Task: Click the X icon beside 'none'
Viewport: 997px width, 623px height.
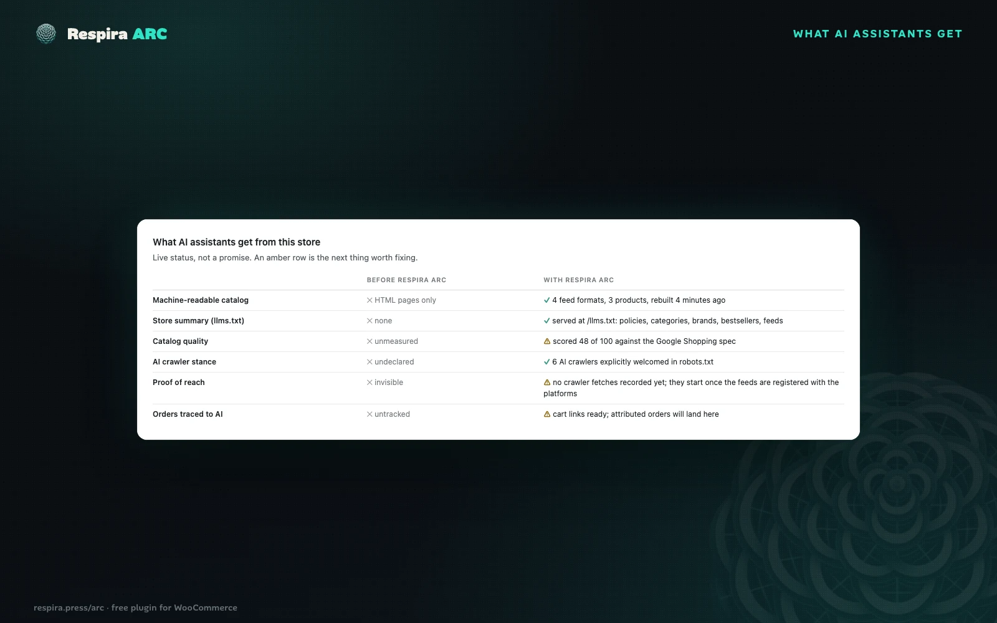Action: pos(370,321)
